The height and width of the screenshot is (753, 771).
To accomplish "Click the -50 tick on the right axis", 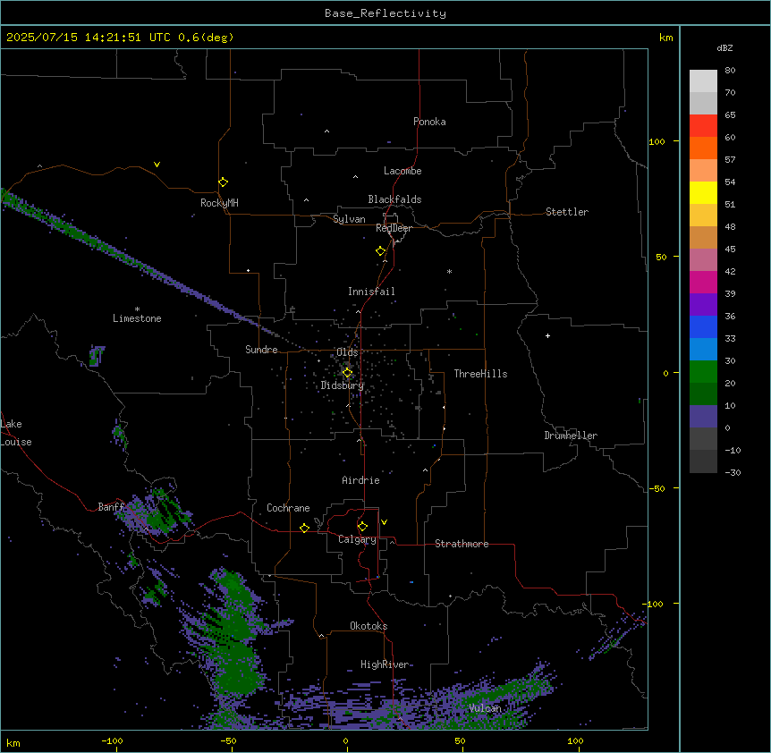I will [x=657, y=488].
